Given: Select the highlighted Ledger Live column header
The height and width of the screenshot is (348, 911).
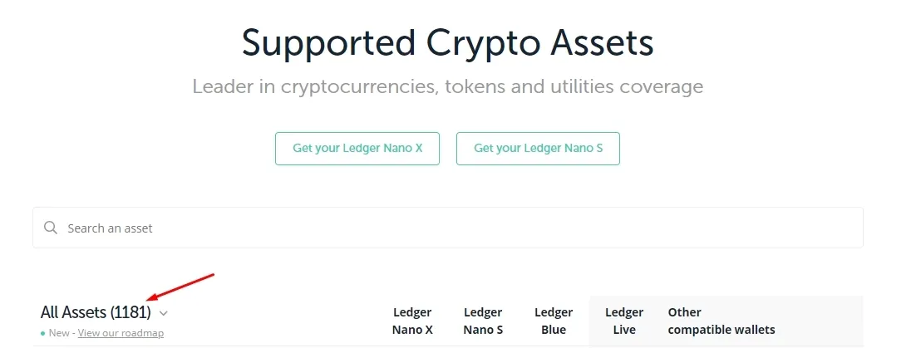Looking at the screenshot, I should pos(624,321).
